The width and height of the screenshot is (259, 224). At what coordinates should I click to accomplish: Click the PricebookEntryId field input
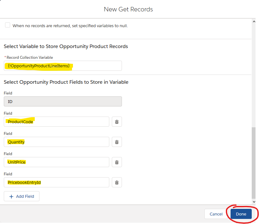(x=57, y=182)
